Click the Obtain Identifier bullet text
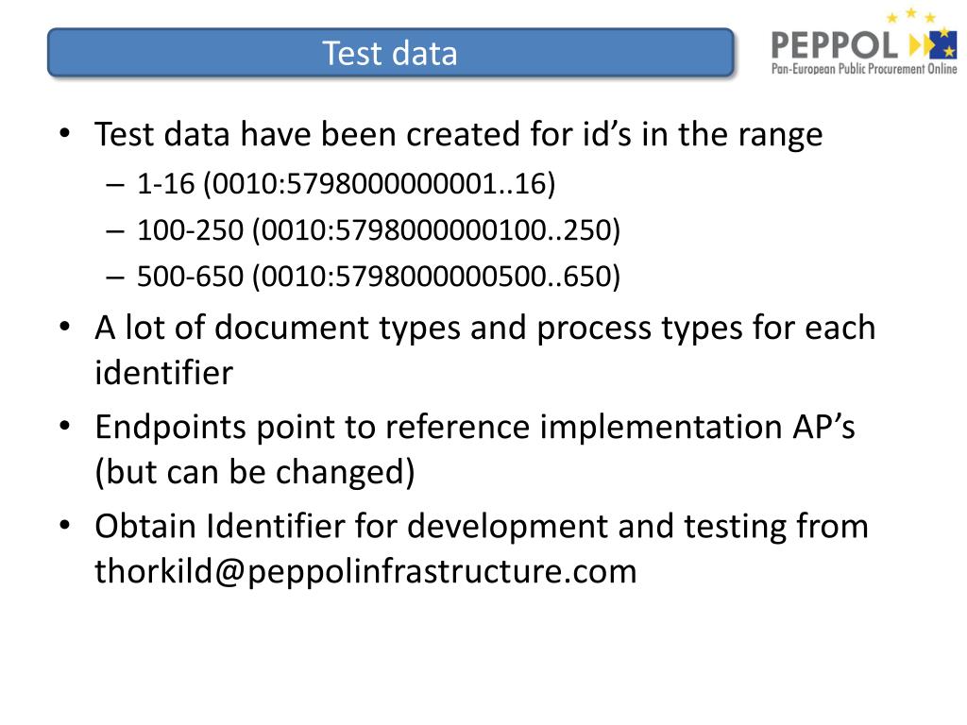Screen dimensions: 967x725 482,548
